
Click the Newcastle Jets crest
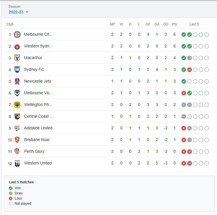click(17, 81)
